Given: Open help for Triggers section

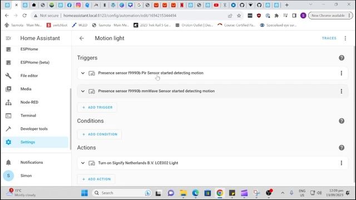Looking at the screenshot, I should [x=342, y=58].
